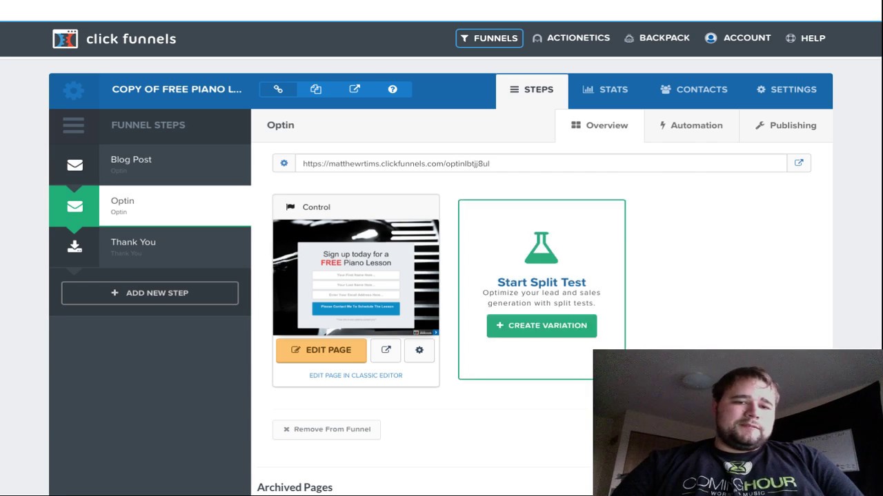Click the Control flag icon
The width and height of the screenshot is (883, 496).
(x=290, y=207)
